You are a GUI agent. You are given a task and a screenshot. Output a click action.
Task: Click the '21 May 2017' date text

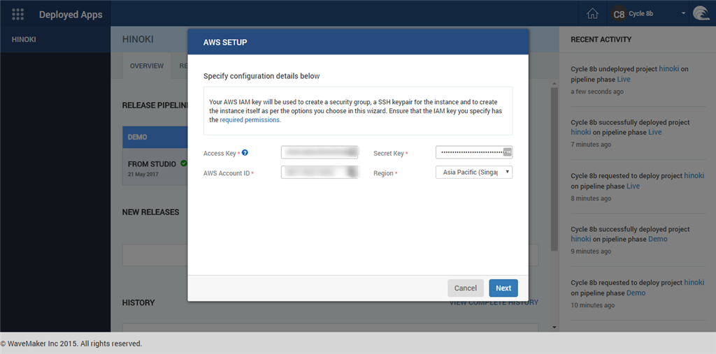(143, 175)
